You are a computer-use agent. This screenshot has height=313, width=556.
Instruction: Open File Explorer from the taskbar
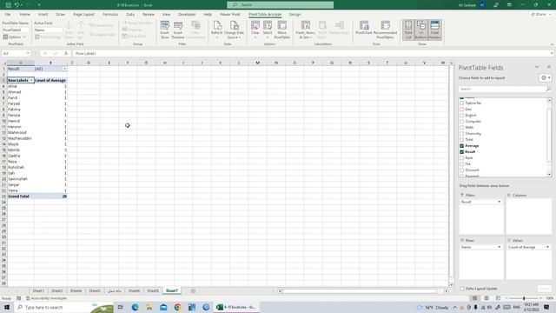[x=149, y=307]
